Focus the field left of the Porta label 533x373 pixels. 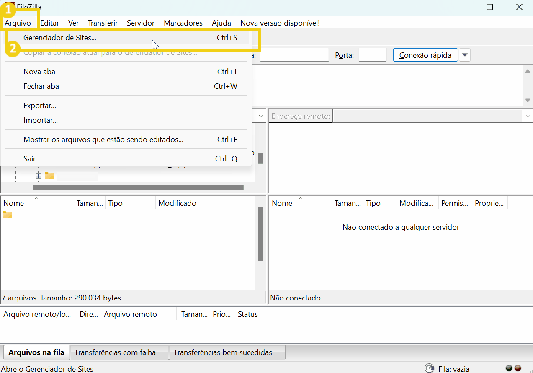pos(294,55)
